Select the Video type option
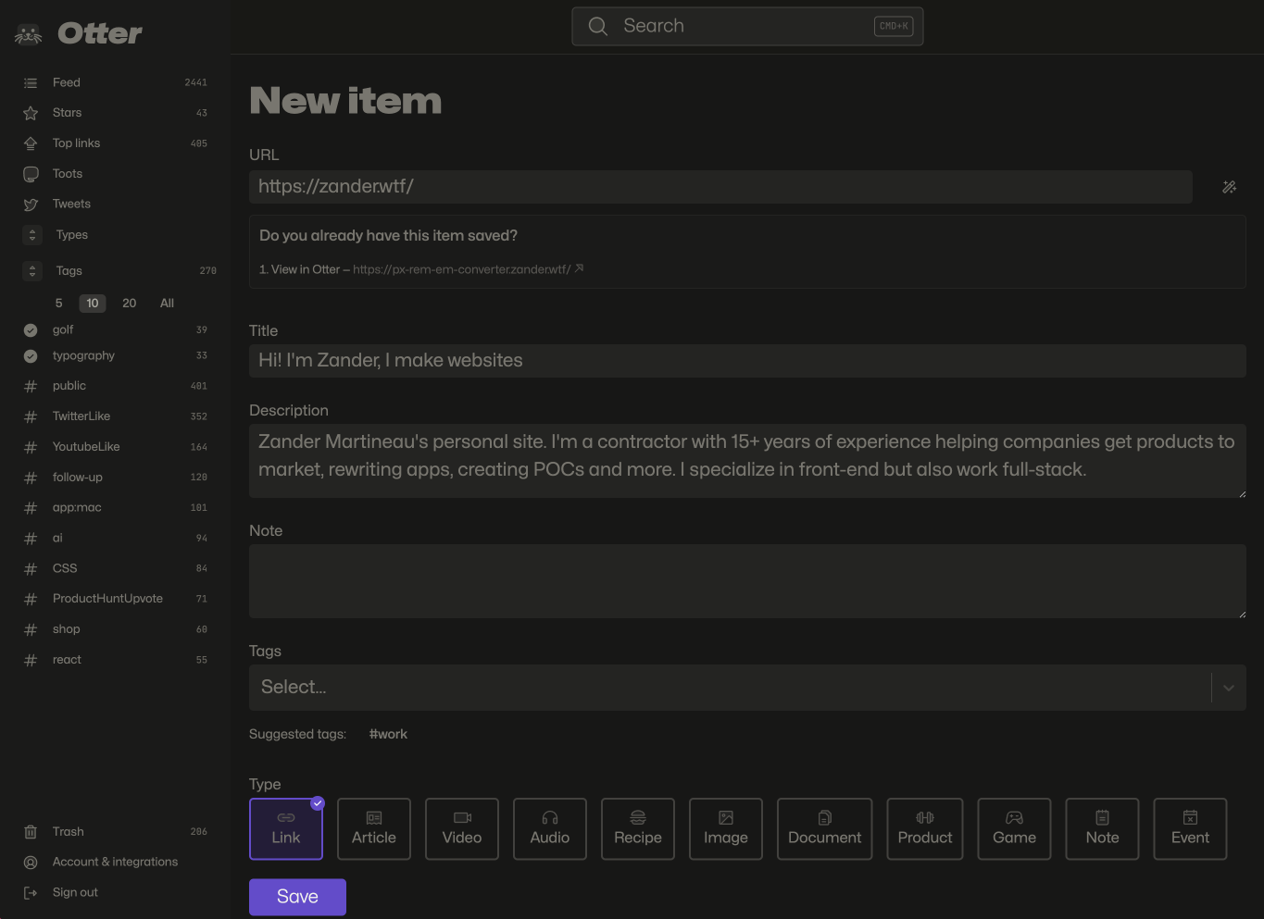The image size is (1264, 919). coord(462,829)
